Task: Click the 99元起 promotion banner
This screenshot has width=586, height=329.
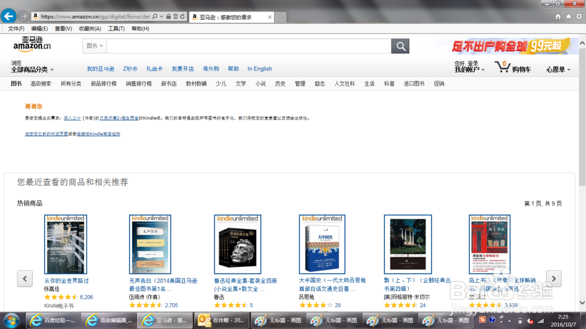Action: [x=511, y=46]
